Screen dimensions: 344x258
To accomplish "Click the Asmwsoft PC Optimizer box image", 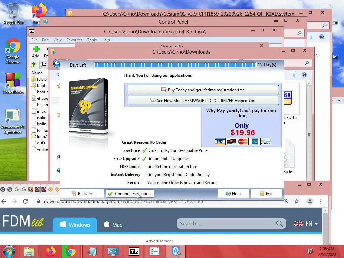I will pyautogui.click(x=89, y=106).
